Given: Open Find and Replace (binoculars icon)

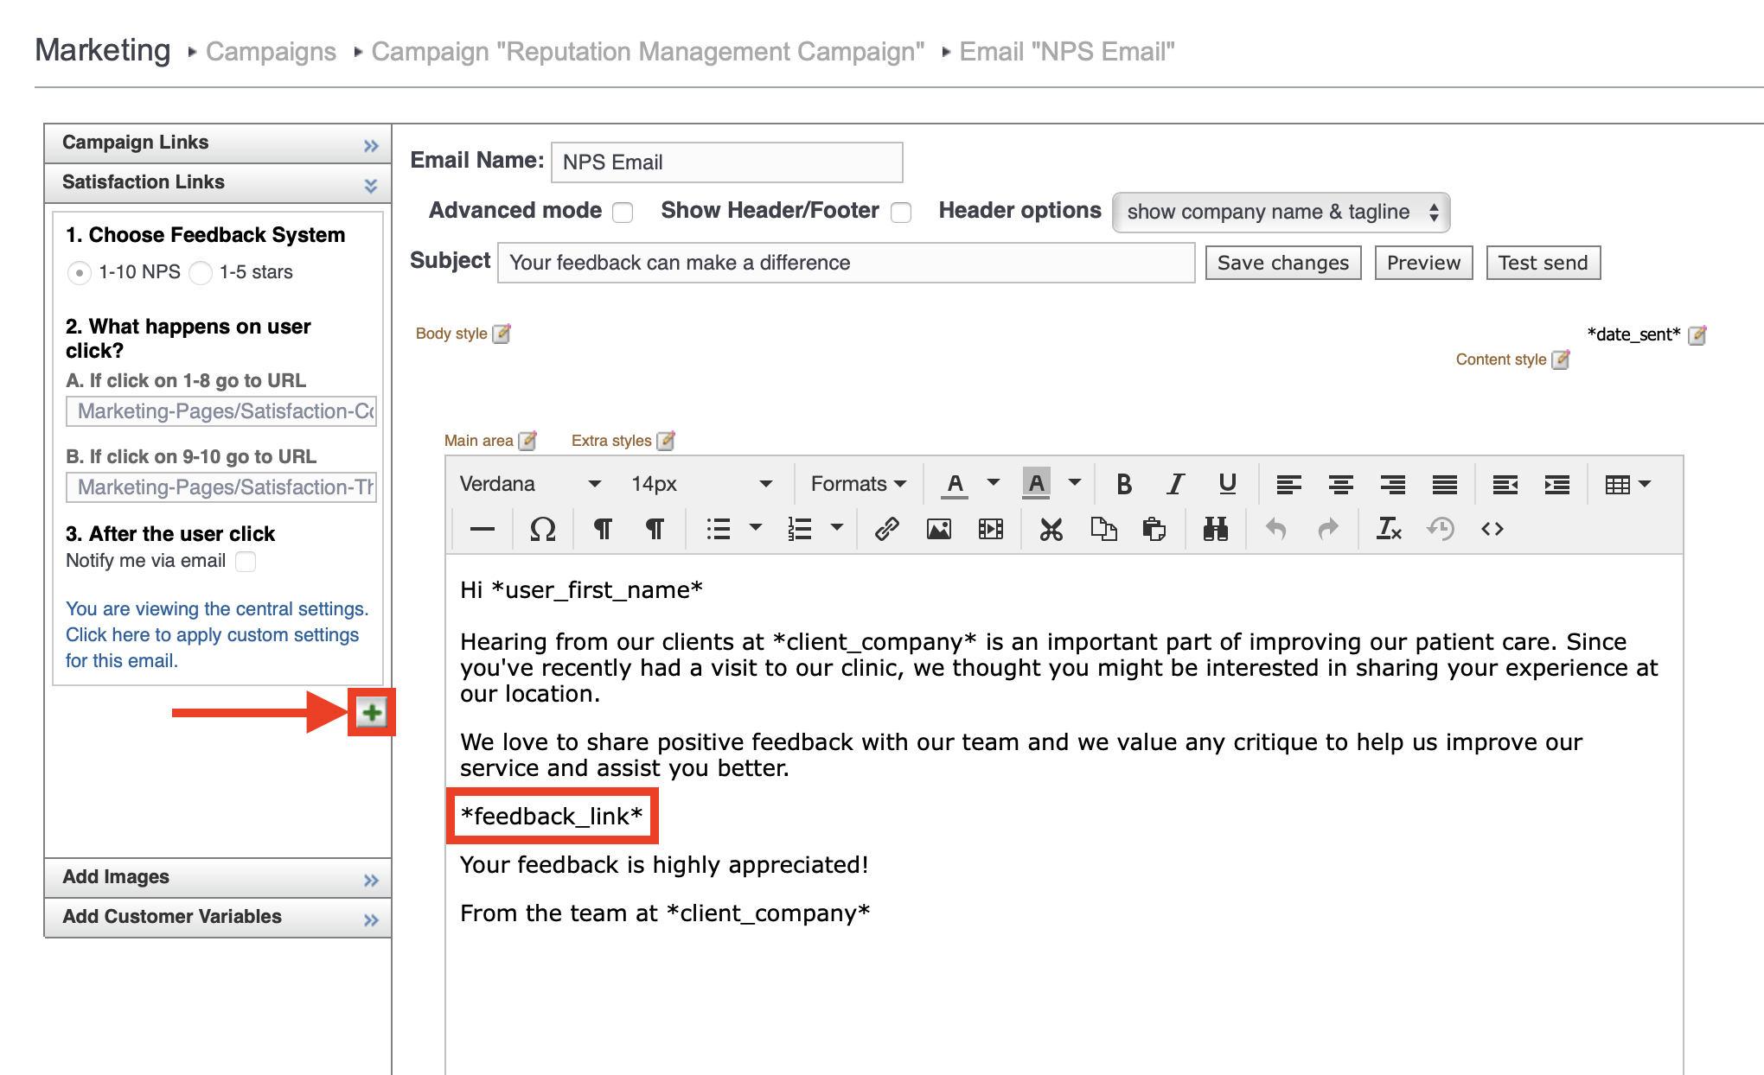Looking at the screenshot, I should click(1215, 528).
